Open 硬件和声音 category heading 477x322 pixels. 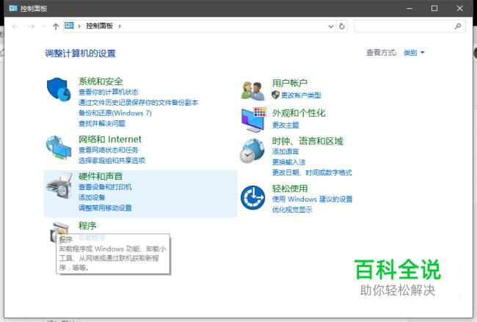click(x=101, y=176)
